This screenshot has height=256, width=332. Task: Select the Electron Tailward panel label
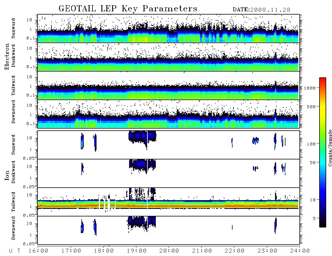[x=13, y=86]
